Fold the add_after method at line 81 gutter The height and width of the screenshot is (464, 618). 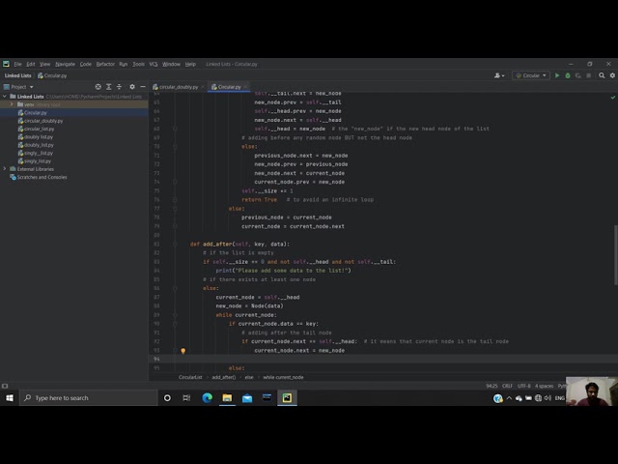tap(175, 244)
